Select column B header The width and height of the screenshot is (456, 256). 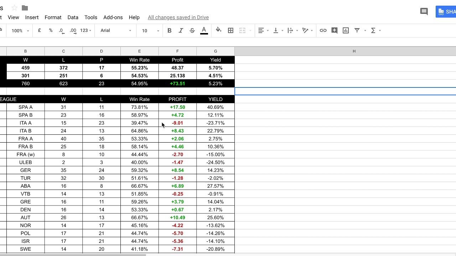point(25,51)
